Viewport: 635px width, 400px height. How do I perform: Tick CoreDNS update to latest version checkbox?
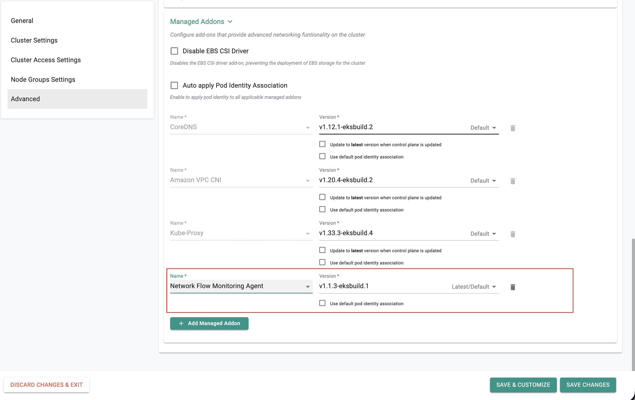(322, 144)
